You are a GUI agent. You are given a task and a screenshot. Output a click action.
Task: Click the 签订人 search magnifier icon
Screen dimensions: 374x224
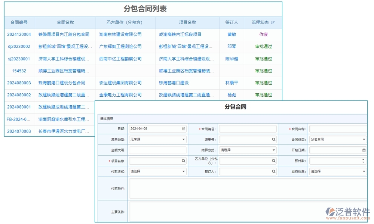tap(273, 171)
